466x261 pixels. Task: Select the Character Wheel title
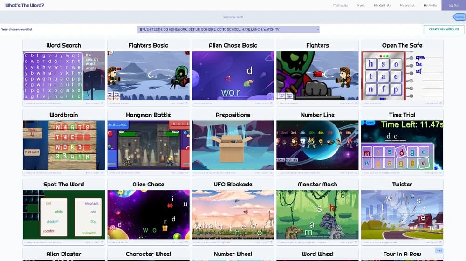tap(148, 254)
